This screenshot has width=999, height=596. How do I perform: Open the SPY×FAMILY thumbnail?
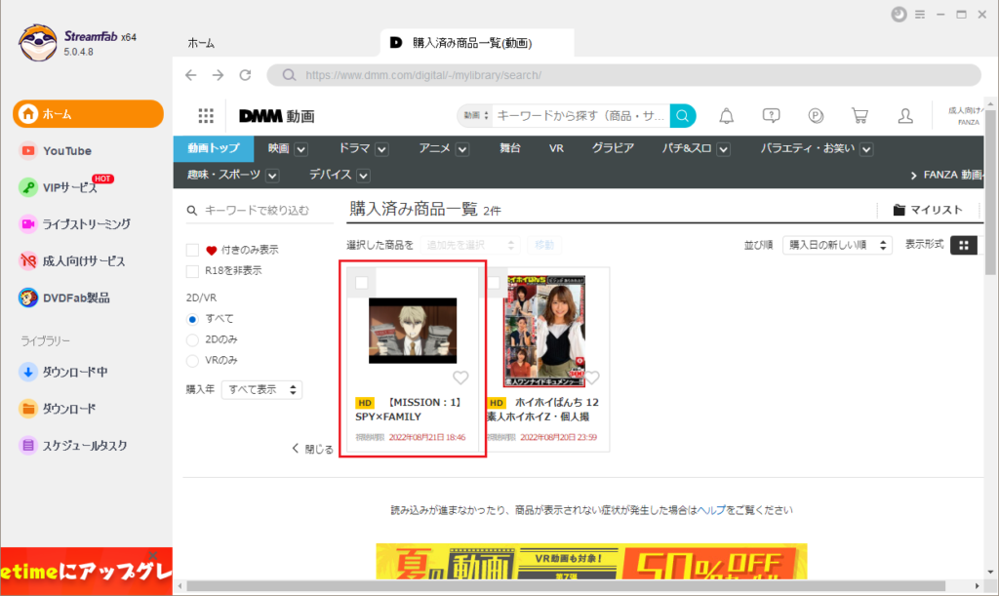pos(413,331)
